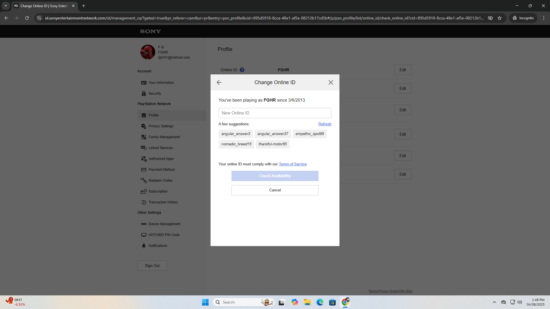The width and height of the screenshot is (550, 309).
Task: Click the Family Management icon
Action: tap(144, 137)
